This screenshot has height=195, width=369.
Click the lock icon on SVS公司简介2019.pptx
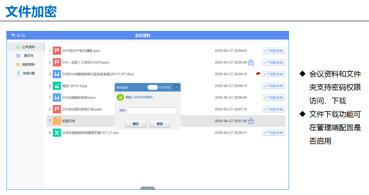pyautogui.click(x=251, y=62)
